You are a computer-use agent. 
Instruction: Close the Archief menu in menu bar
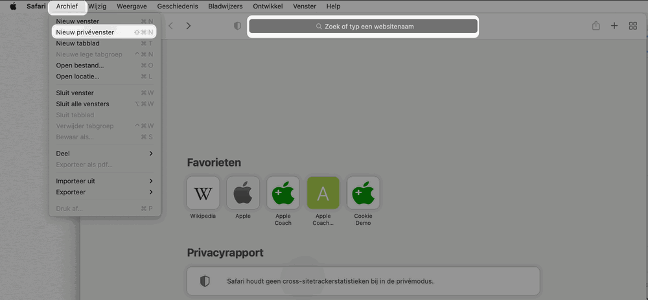[x=67, y=6]
